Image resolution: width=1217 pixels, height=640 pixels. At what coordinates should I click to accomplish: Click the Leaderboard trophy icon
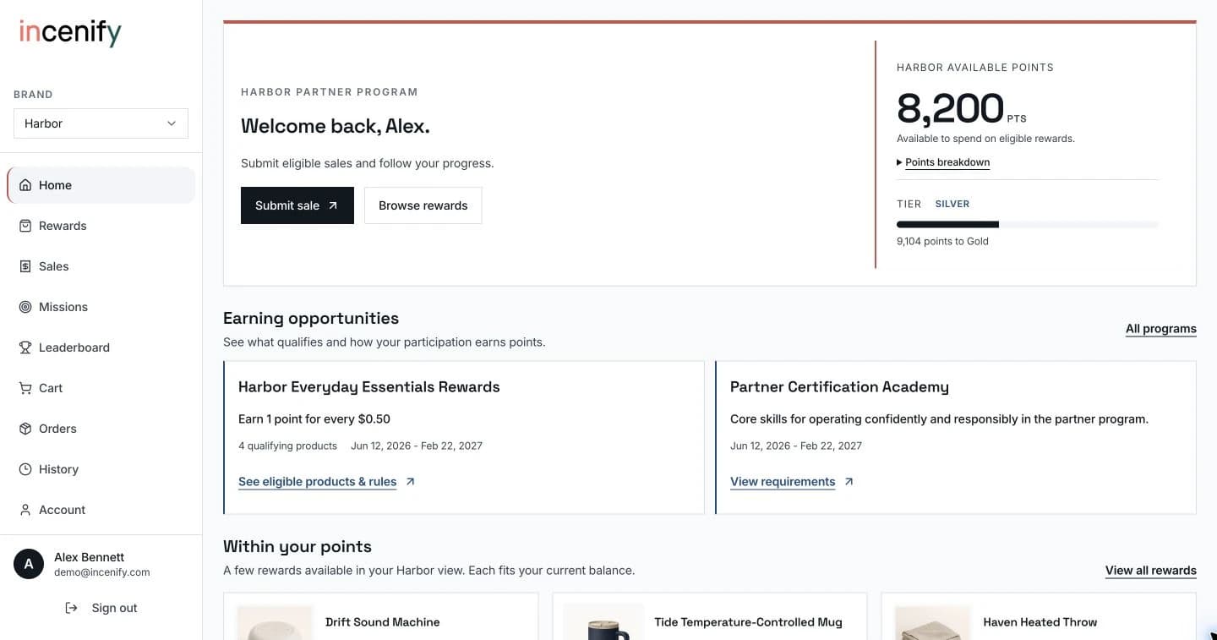coord(25,347)
